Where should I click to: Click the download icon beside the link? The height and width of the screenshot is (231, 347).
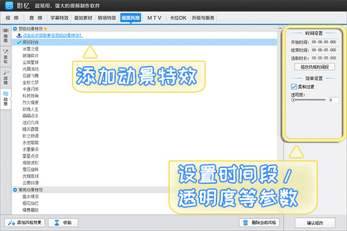click(20, 35)
